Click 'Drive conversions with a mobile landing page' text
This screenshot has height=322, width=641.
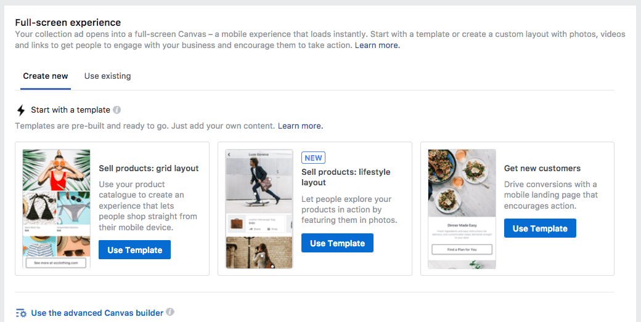click(x=551, y=195)
